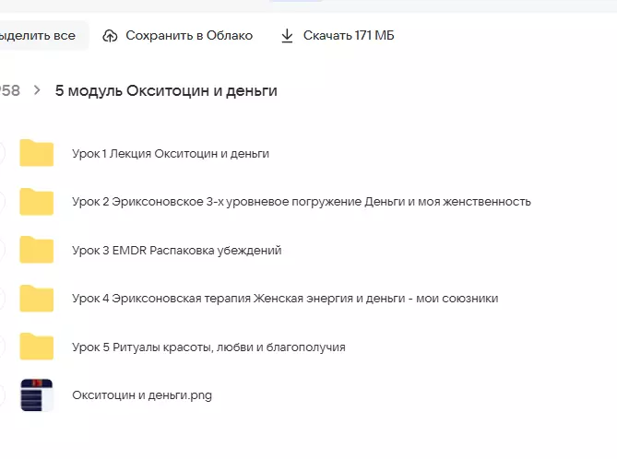Image resolution: width=617 pixels, height=459 pixels.
Task: Tick the checkbox next to Урок 3
Action: click(x=2, y=250)
